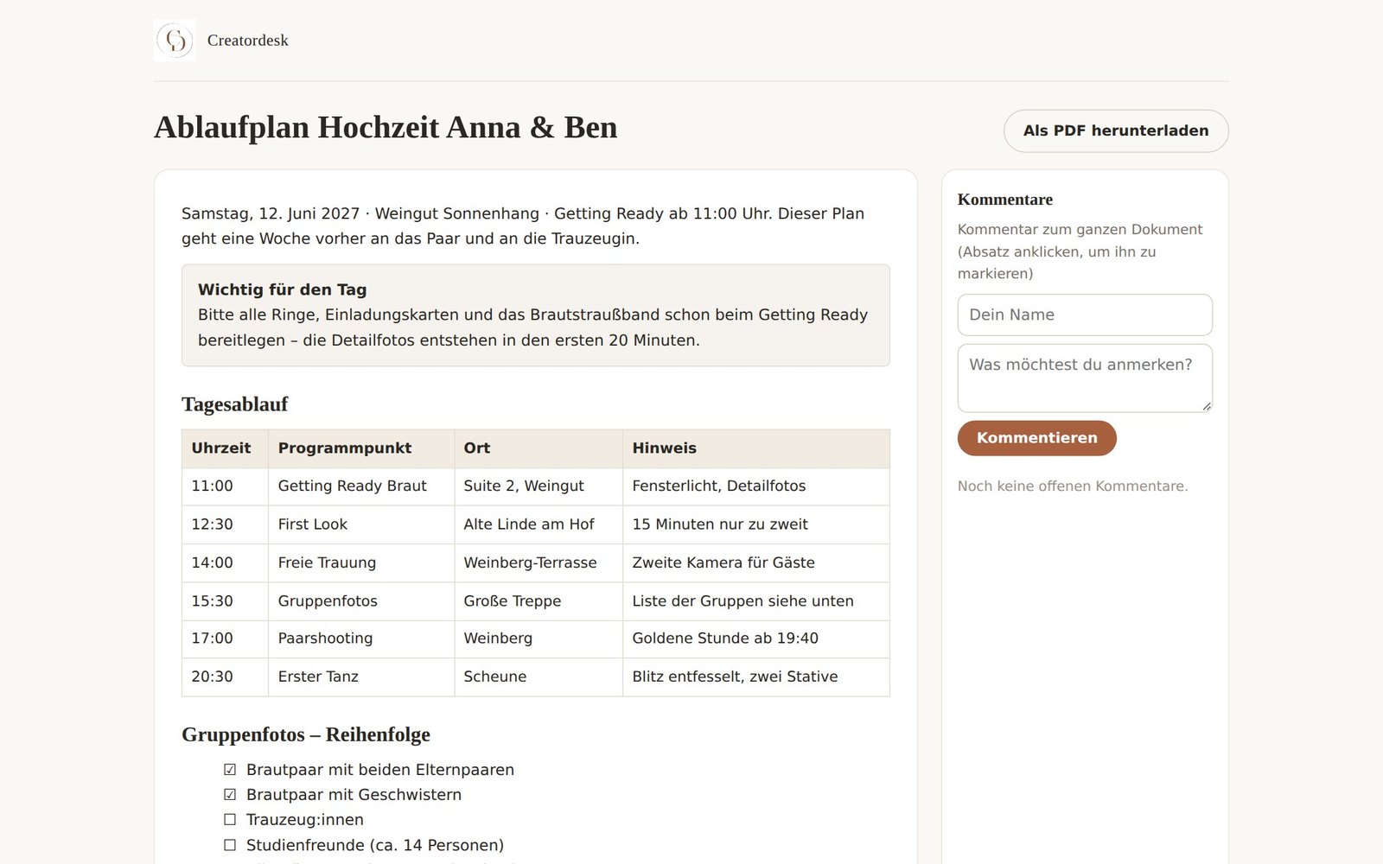Click the Creatordesk logo icon
Image resolution: width=1383 pixels, height=864 pixels.
point(175,40)
